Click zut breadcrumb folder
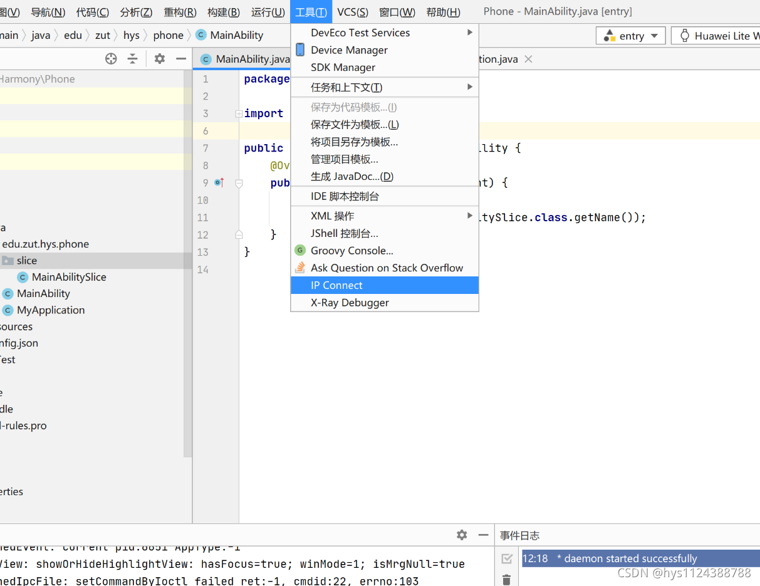 point(103,35)
